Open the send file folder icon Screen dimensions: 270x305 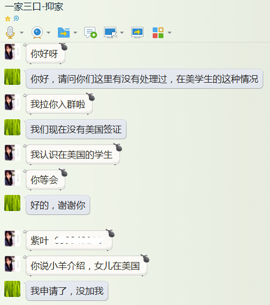[x=64, y=32]
